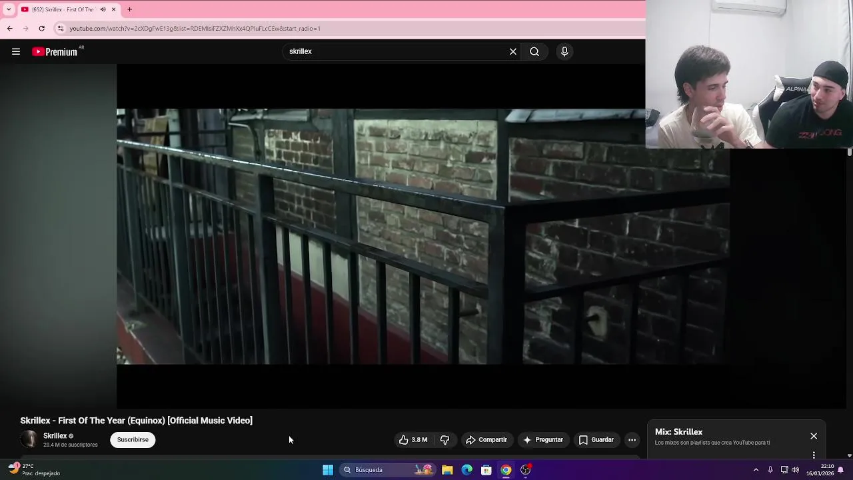
Task: Switch to Chrome on the taskbar
Action: click(x=506, y=470)
